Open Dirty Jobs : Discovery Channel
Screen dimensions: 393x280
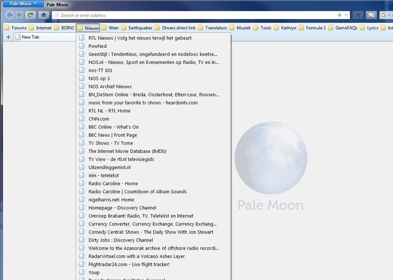point(153,240)
